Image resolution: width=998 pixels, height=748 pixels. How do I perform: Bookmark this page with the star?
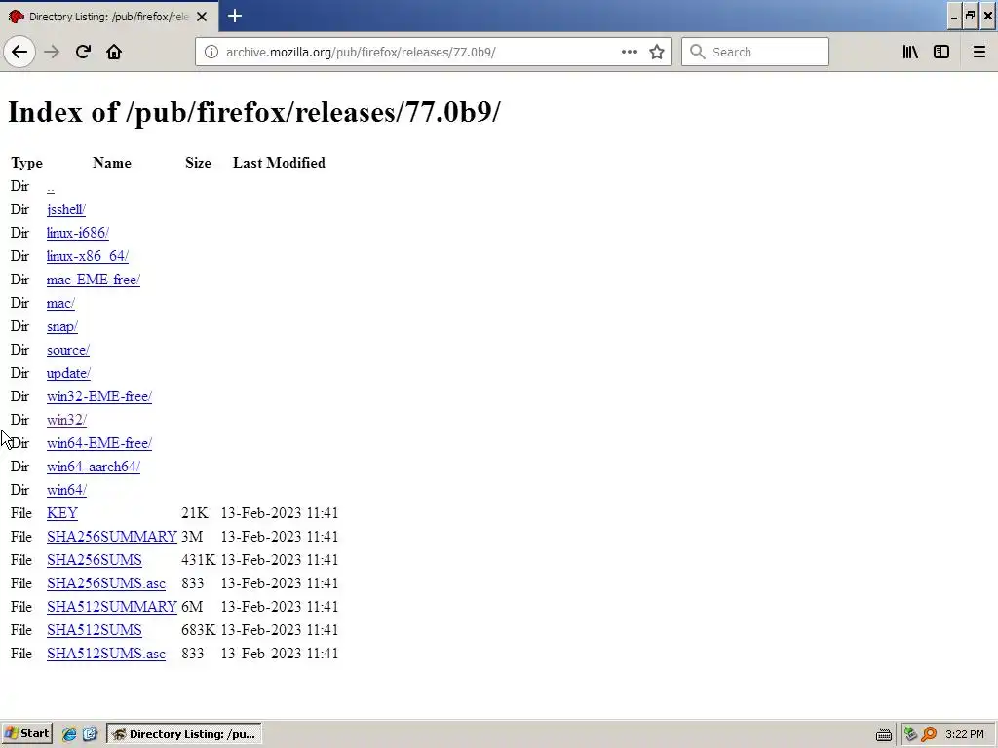[x=657, y=52]
